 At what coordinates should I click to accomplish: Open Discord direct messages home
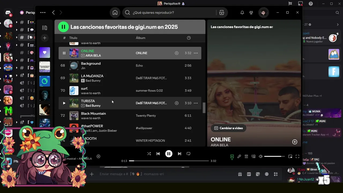coord(8,13)
